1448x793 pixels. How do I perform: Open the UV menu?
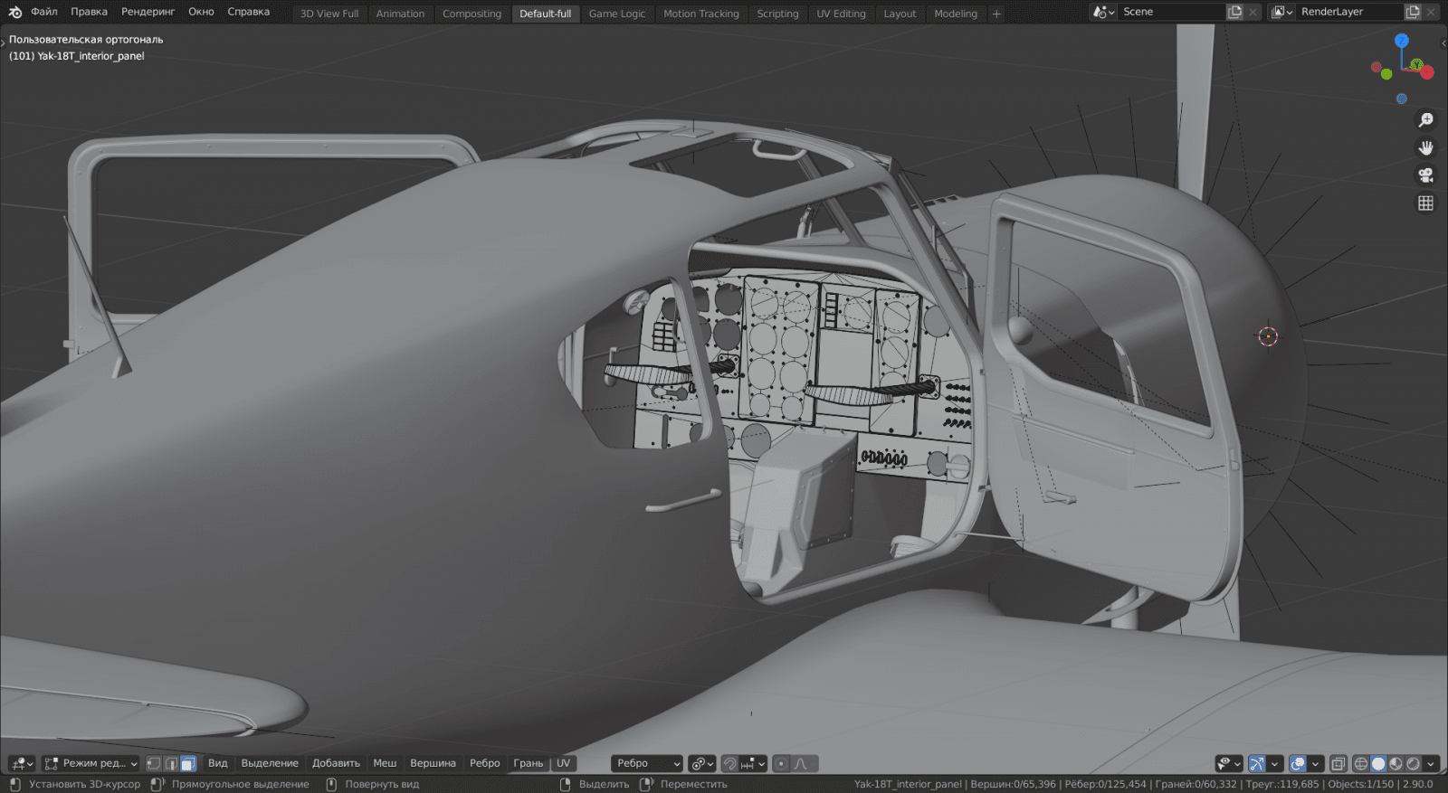coord(563,764)
